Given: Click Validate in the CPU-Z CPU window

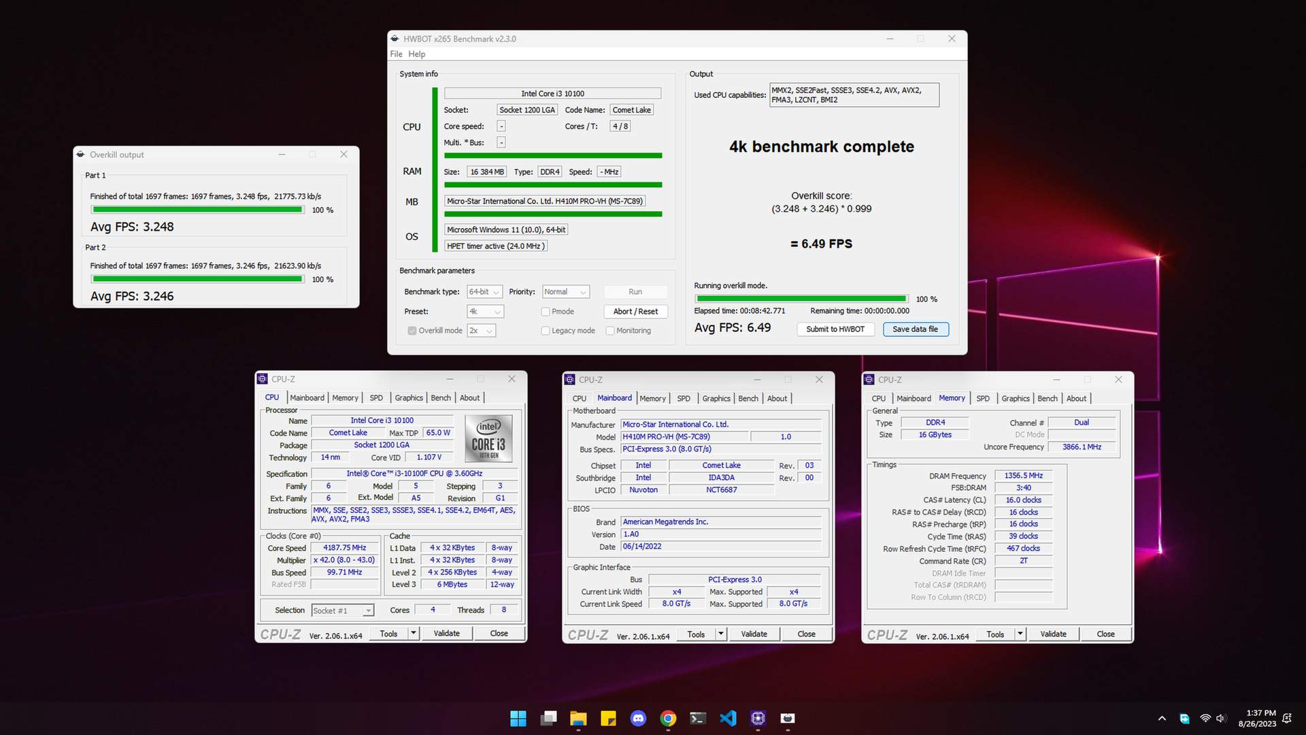Looking at the screenshot, I should tap(447, 634).
